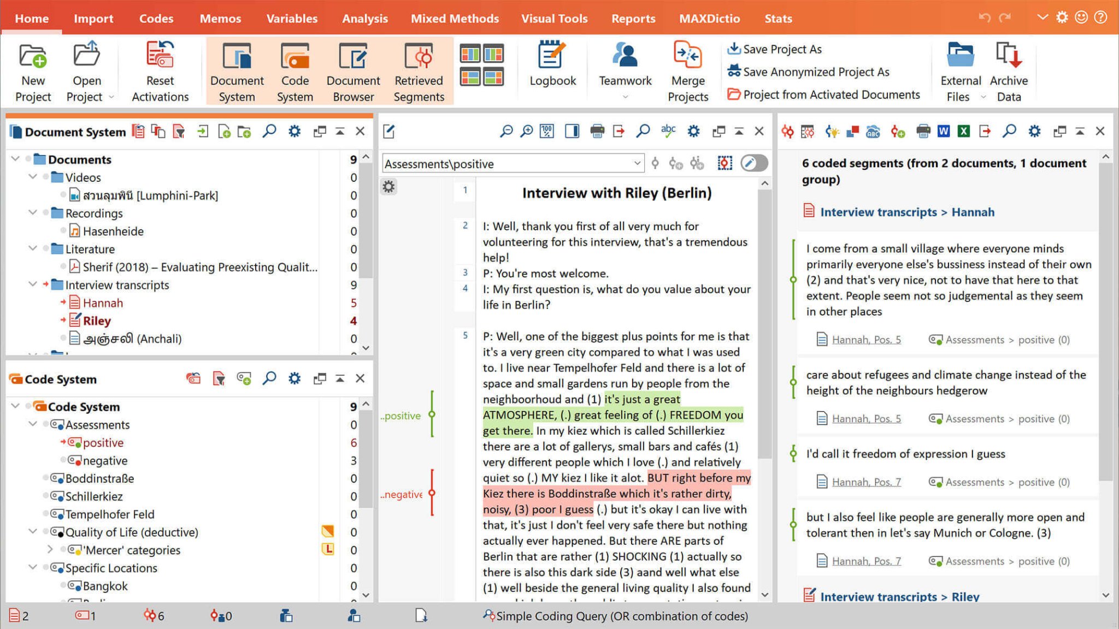Open the MAXDictio menu
Screen dimensions: 1119x629
pyautogui.click(x=708, y=19)
